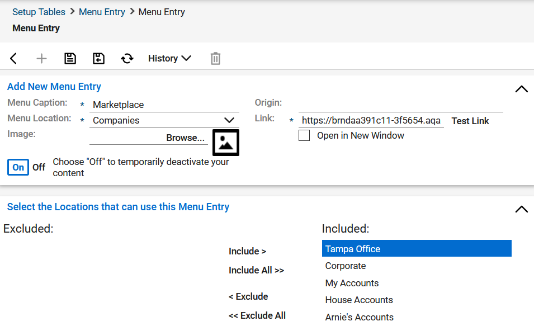Collapse the Select the Locations section

pyautogui.click(x=521, y=209)
